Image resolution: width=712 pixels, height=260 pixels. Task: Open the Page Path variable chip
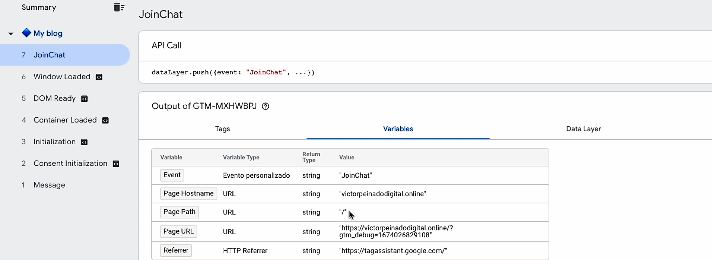pos(179,212)
